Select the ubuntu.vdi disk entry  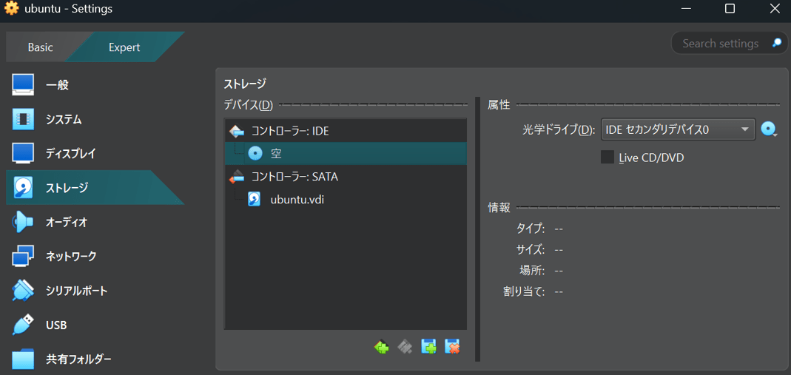pos(345,200)
